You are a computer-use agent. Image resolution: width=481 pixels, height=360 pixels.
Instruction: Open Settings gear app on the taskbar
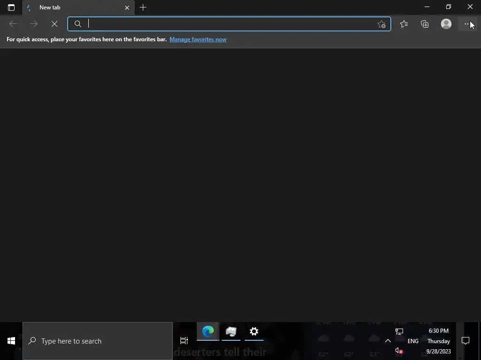[254, 331]
